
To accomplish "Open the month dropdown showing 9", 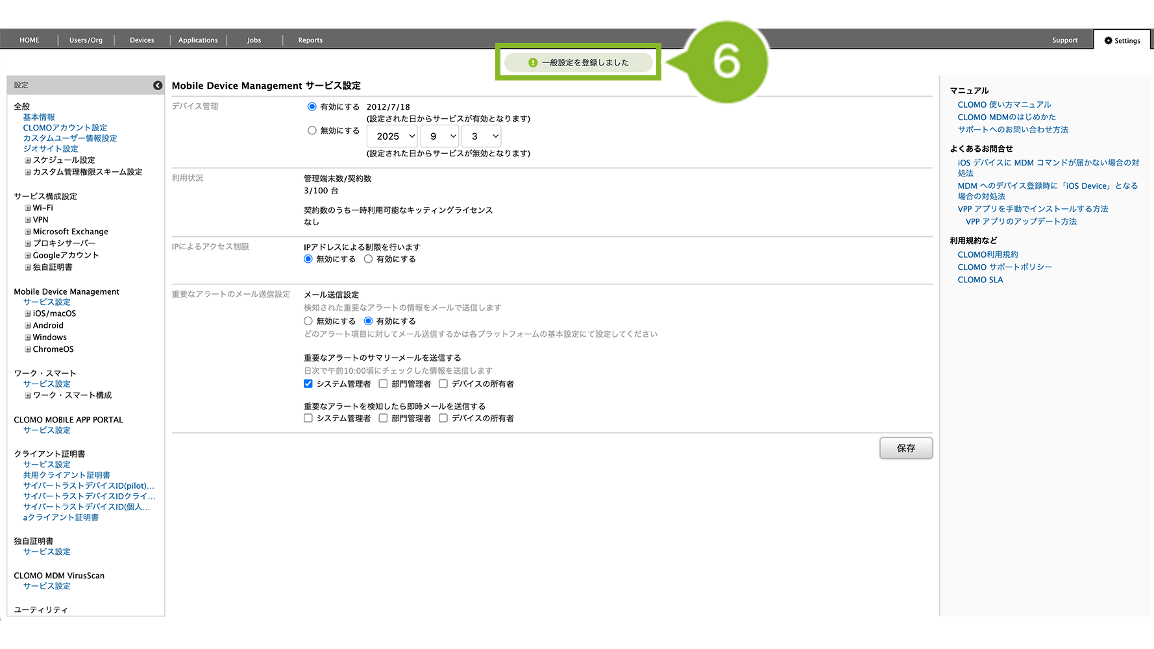I will (439, 136).
